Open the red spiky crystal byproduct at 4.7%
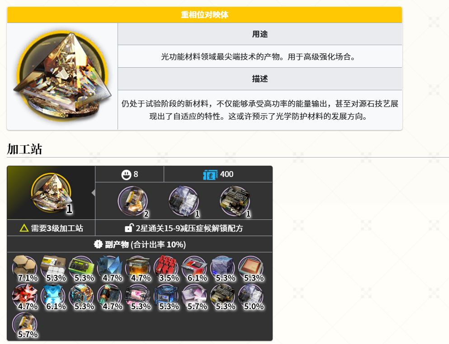 click(25, 297)
